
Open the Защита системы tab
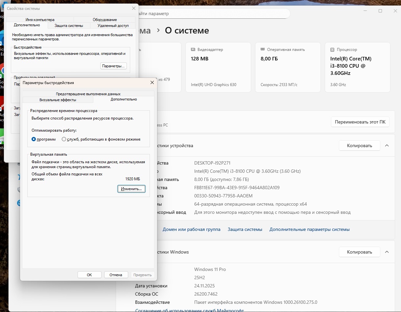click(x=69, y=26)
